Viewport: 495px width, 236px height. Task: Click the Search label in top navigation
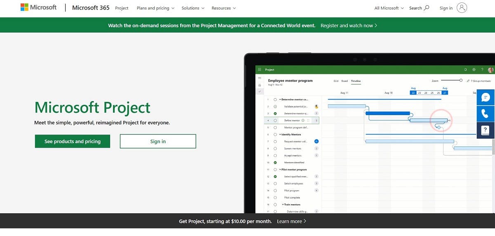415,8
